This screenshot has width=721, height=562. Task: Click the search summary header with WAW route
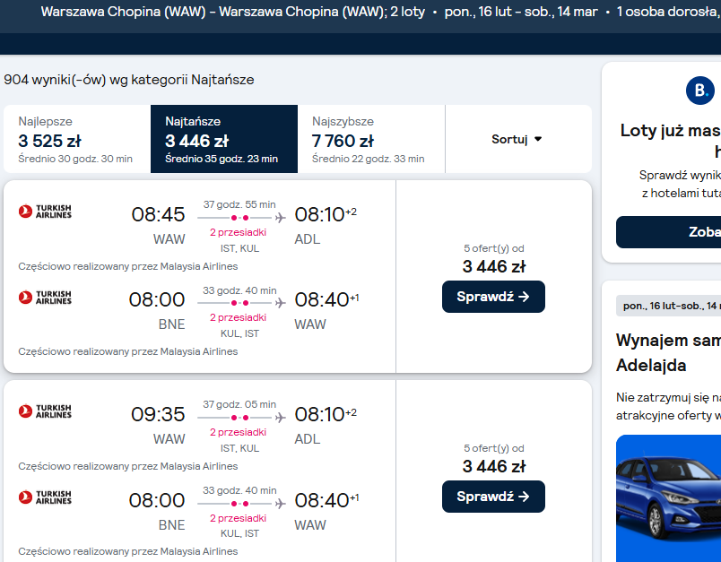(x=381, y=12)
